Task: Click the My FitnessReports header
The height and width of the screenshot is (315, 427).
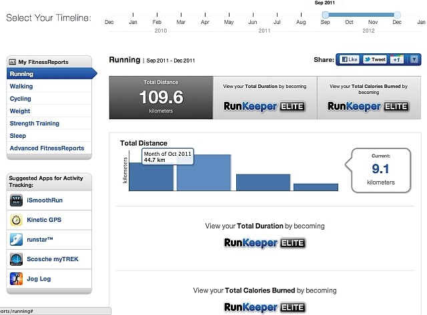Action: coord(49,62)
